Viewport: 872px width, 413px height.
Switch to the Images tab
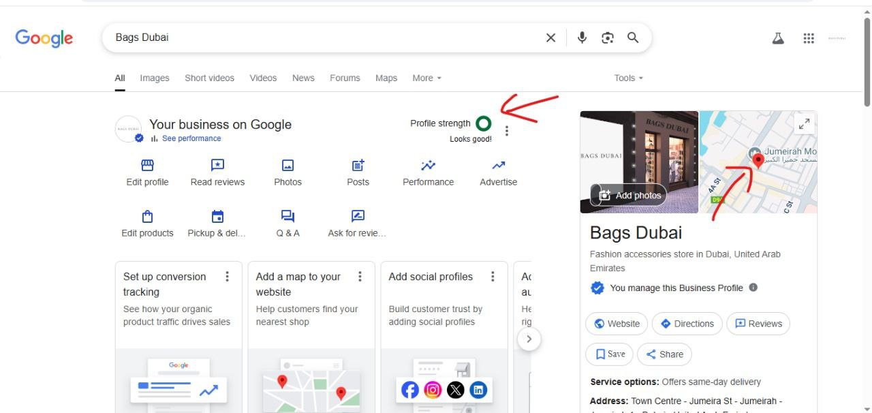click(x=155, y=78)
